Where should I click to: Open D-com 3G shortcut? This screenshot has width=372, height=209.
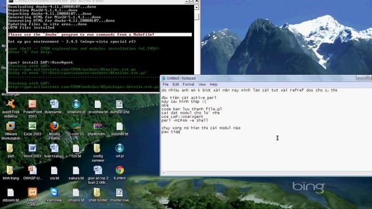(76, 126)
